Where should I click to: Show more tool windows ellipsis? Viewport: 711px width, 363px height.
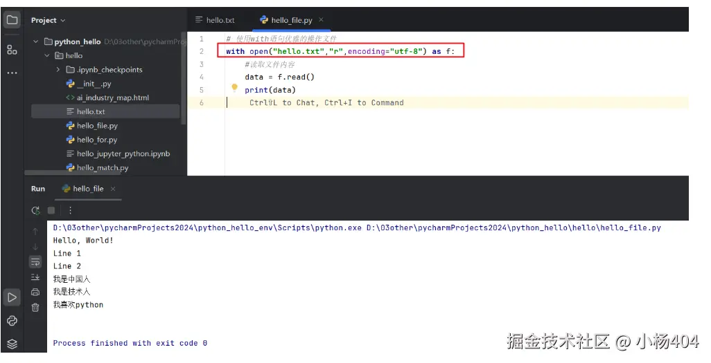point(12,73)
